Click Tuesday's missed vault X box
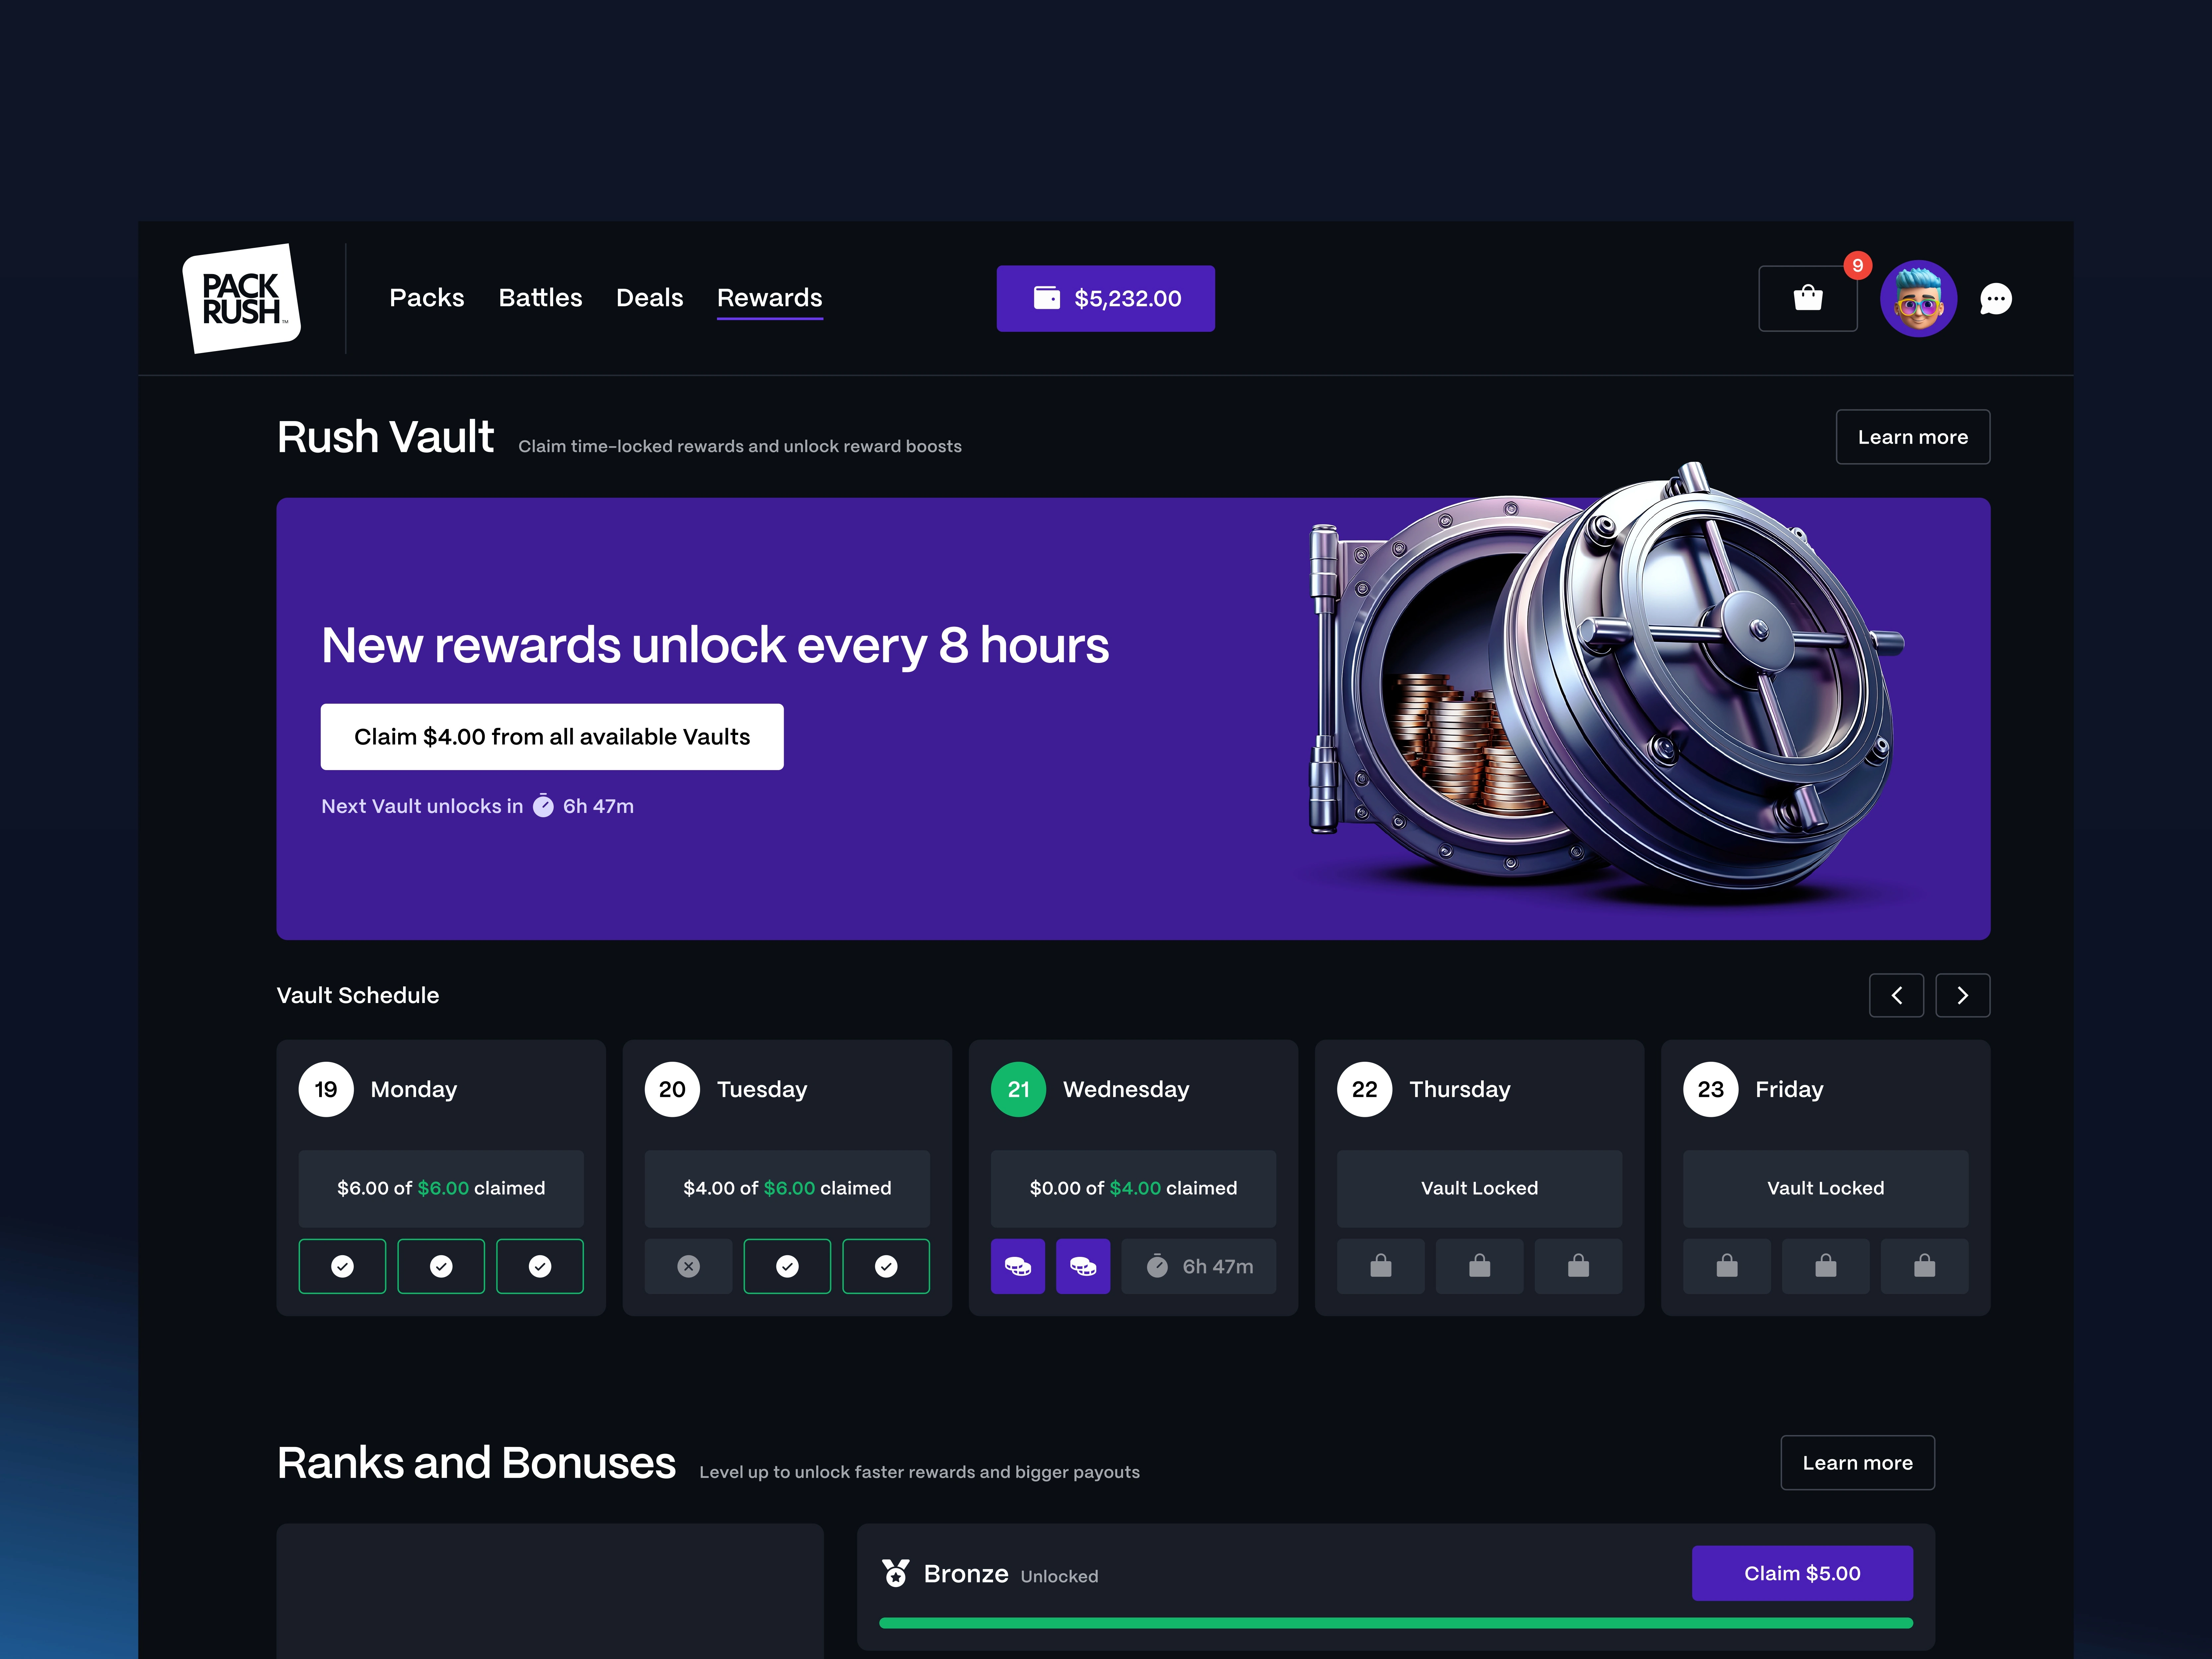 tap(688, 1266)
